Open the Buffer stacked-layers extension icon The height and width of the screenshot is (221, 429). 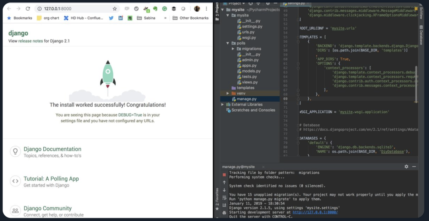pos(174,8)
